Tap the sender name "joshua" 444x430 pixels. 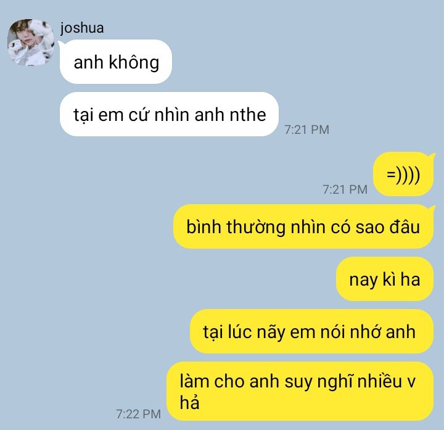point(82,28)
